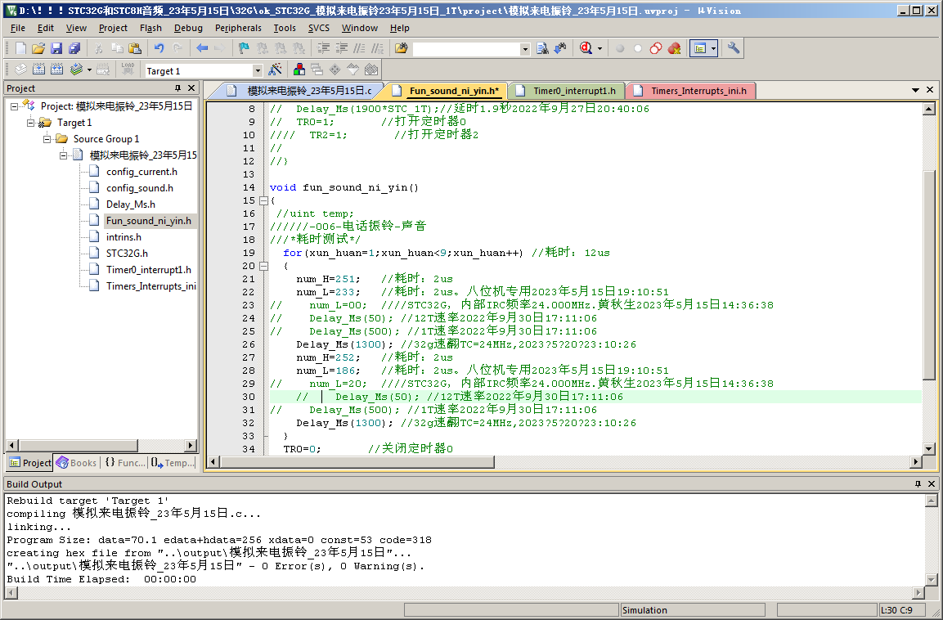This screenshot has width=943, height=620.
Task: Collapse the Target 1 tree node
Action: pos(30,123)
